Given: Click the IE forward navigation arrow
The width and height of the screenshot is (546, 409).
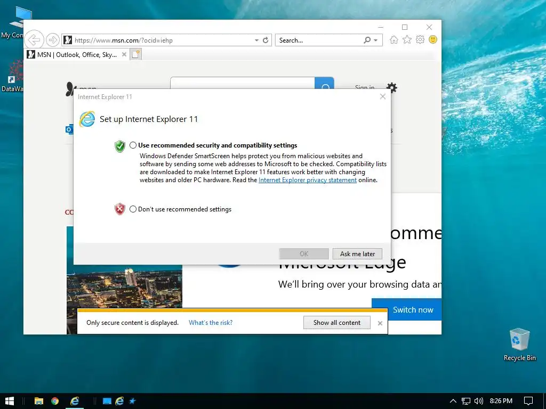Looking at the screenshot, I should coord(53,40).
